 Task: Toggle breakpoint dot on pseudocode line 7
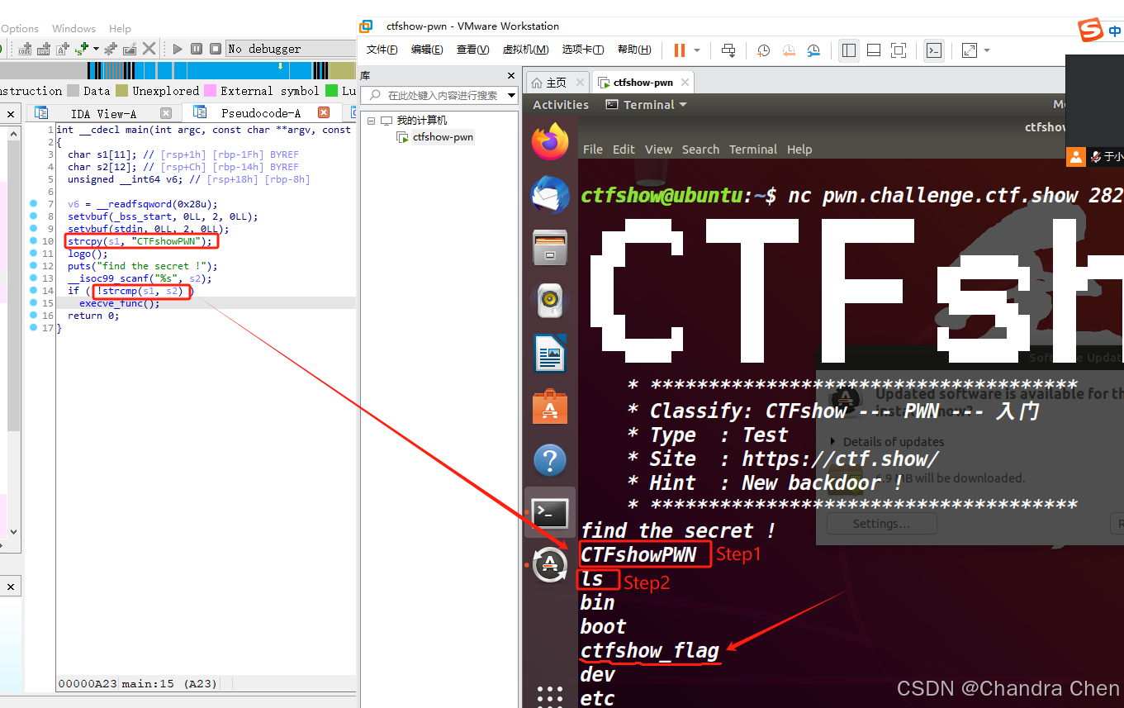(33, 204)
